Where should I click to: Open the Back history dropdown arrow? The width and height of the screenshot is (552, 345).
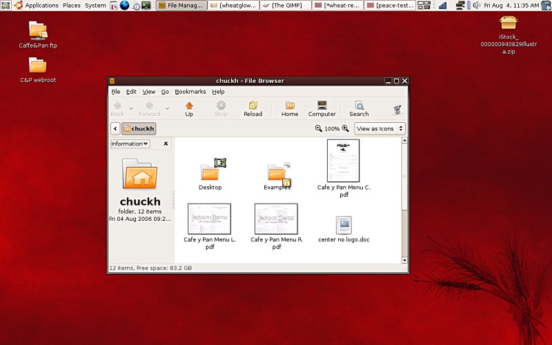coord(130,108)
